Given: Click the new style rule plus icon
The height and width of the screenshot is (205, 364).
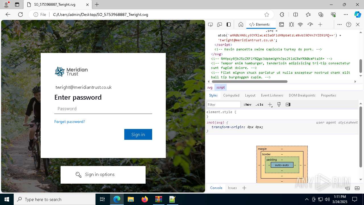Looking at the screenshot, I should (270, 104).
